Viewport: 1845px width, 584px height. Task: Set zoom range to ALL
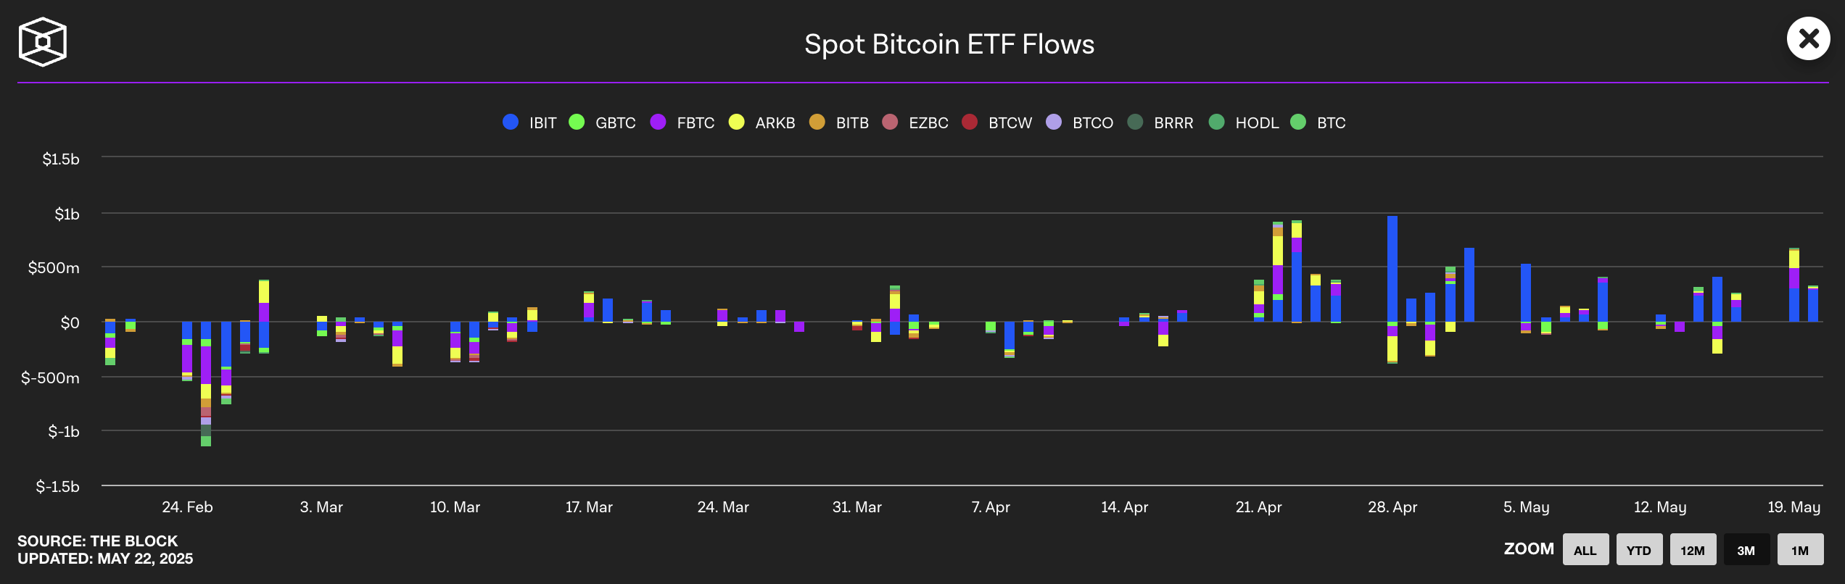(1585, 550)
